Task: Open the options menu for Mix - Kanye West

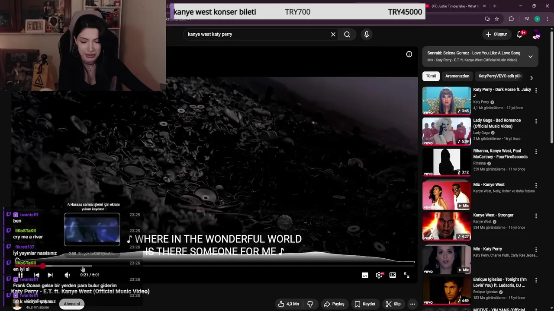Action: (536, 185)
